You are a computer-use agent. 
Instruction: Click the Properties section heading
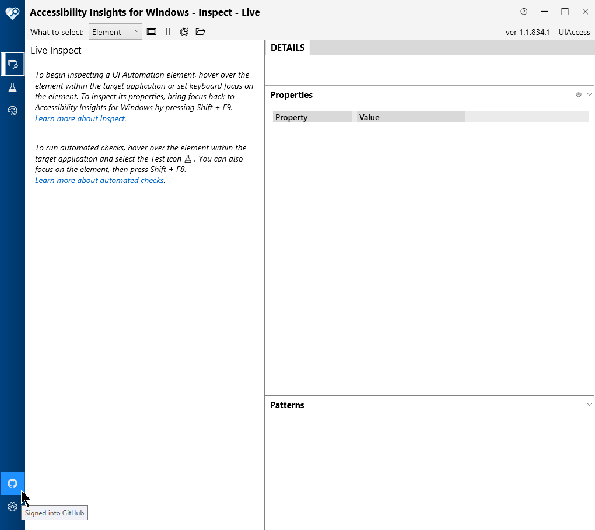[292, 95]
